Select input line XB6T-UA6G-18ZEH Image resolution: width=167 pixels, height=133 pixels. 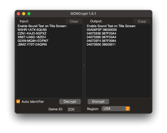coord(32,37)
